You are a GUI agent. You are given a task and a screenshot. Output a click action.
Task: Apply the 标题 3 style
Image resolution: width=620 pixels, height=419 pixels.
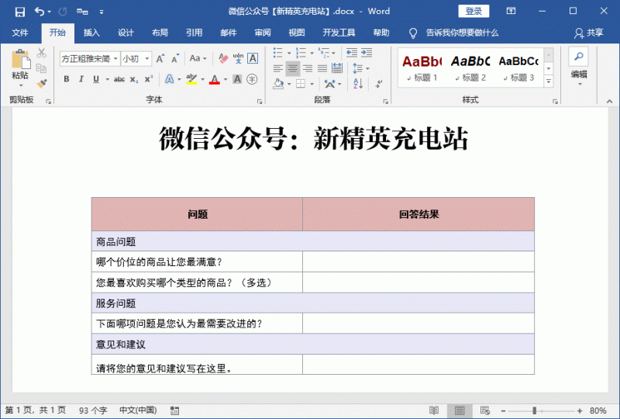pos(518,68)
